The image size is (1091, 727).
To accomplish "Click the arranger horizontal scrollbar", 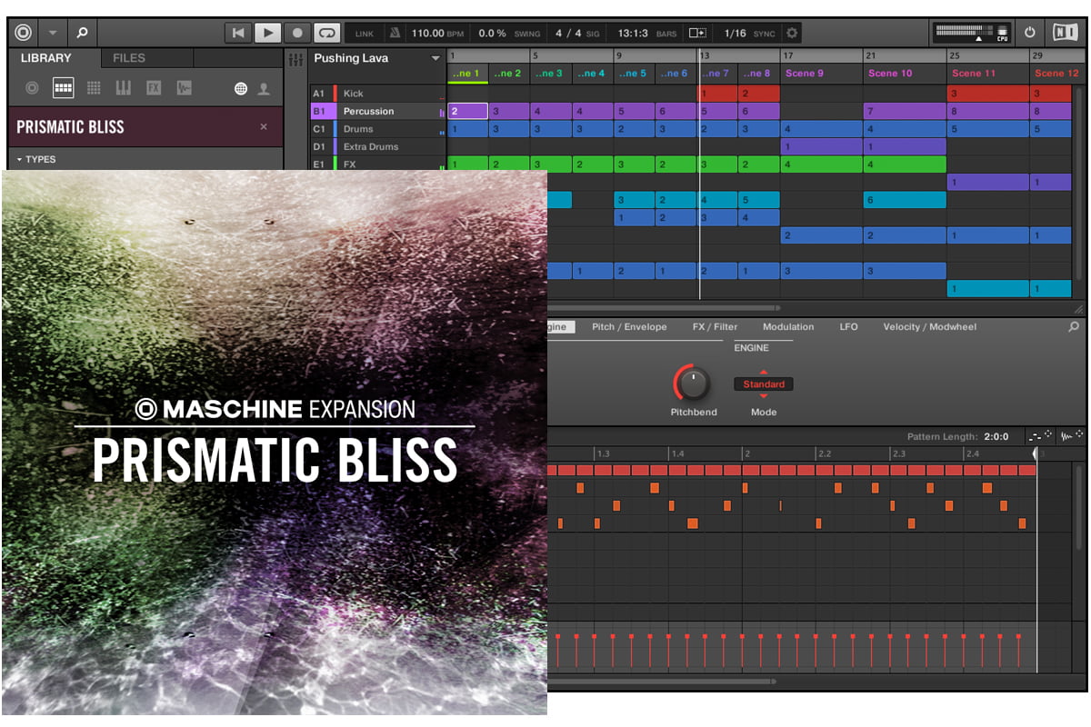I will [x=664, y=308].
